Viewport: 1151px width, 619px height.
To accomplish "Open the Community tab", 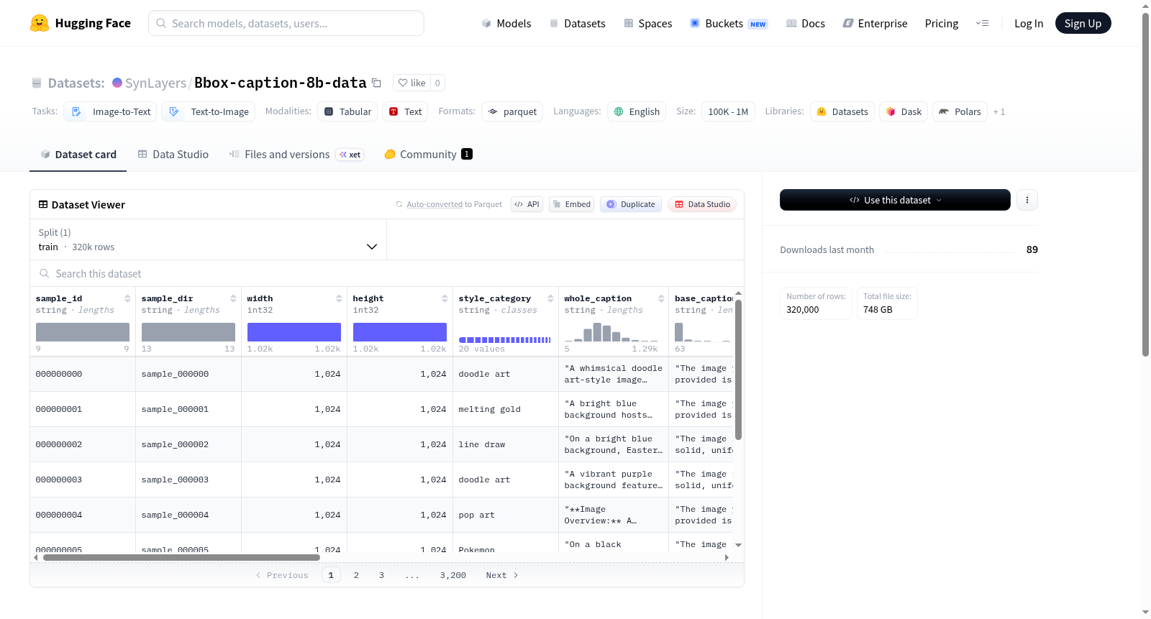I will [428, 155].
